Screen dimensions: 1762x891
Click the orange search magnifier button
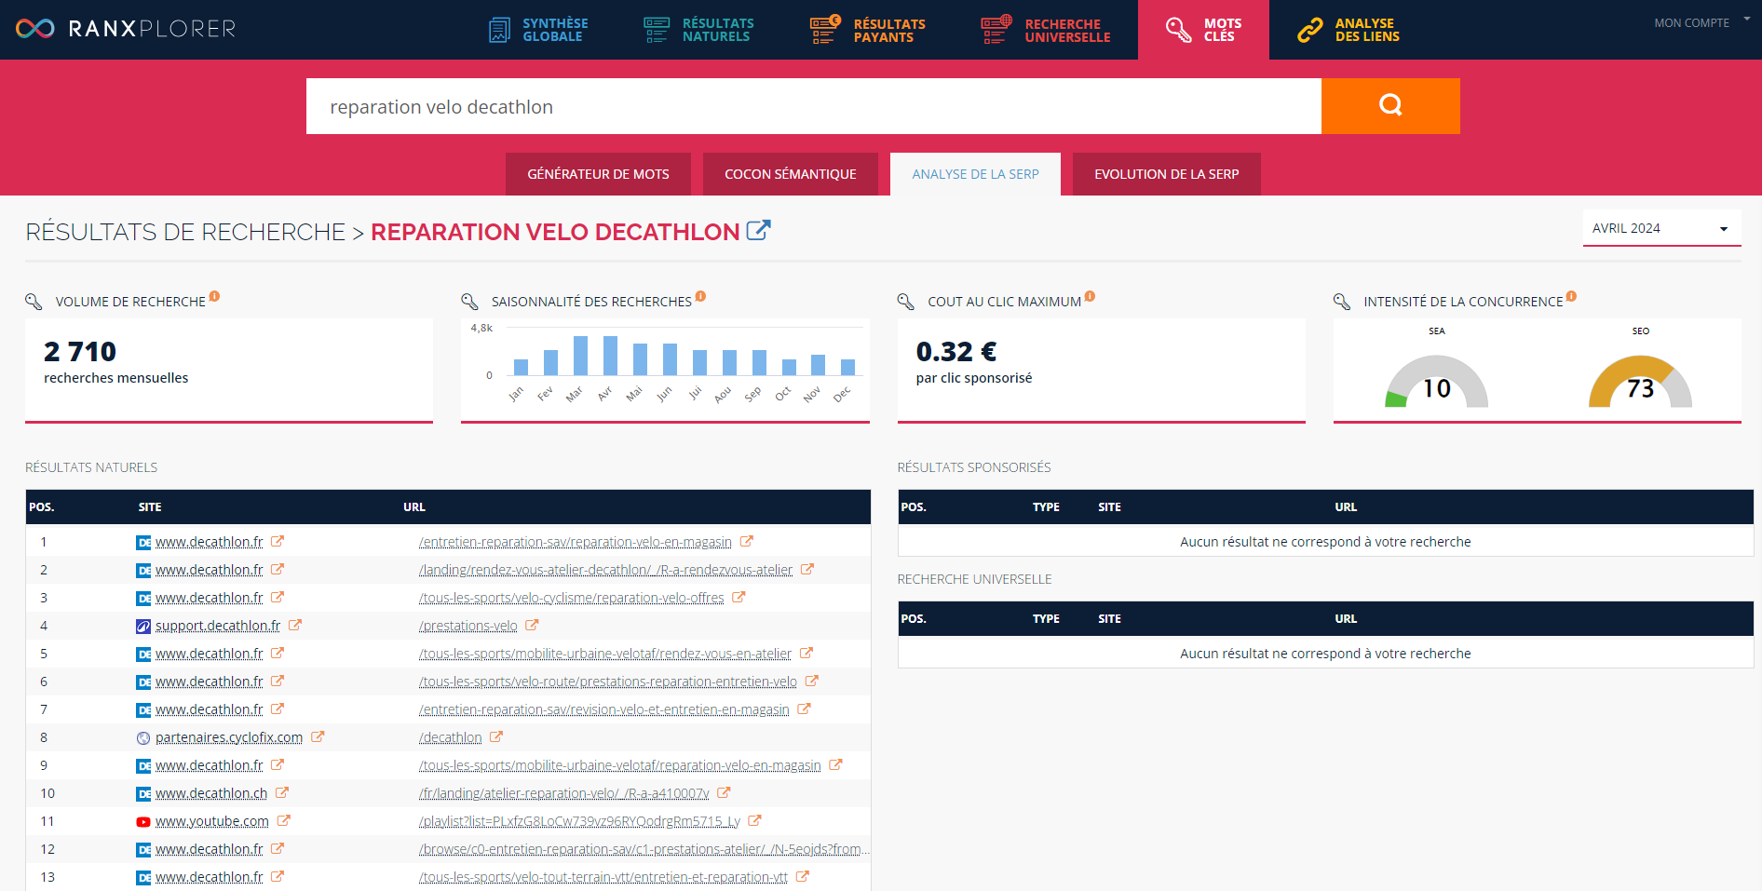click(x=1390, y=106)
